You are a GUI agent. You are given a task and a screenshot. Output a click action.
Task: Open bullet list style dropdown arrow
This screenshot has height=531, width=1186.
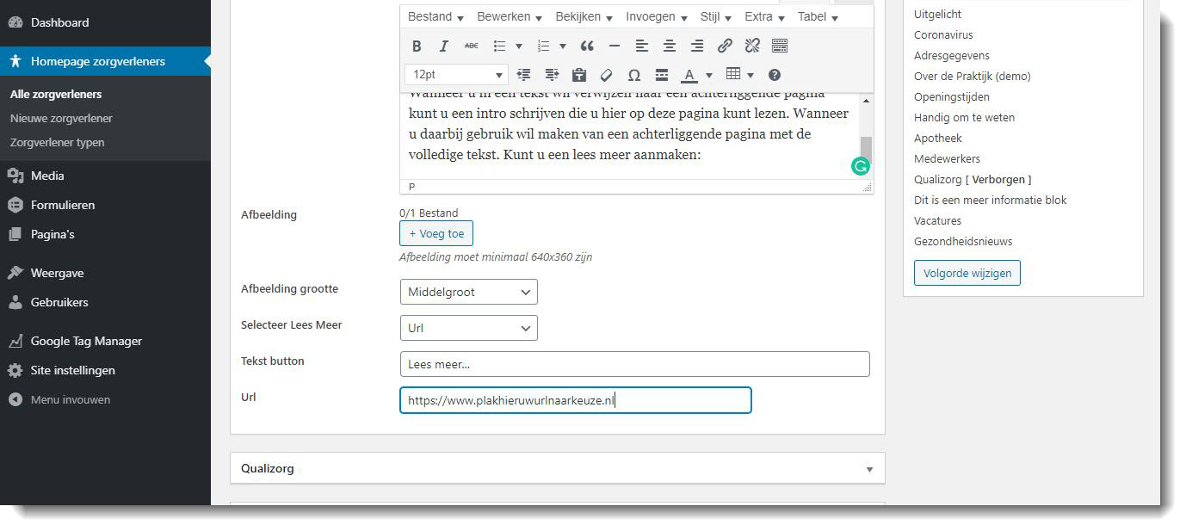tap(519, 46)
